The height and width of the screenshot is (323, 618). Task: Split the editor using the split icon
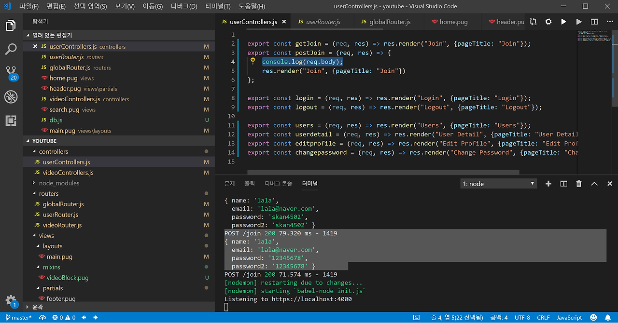click(594, 22)
